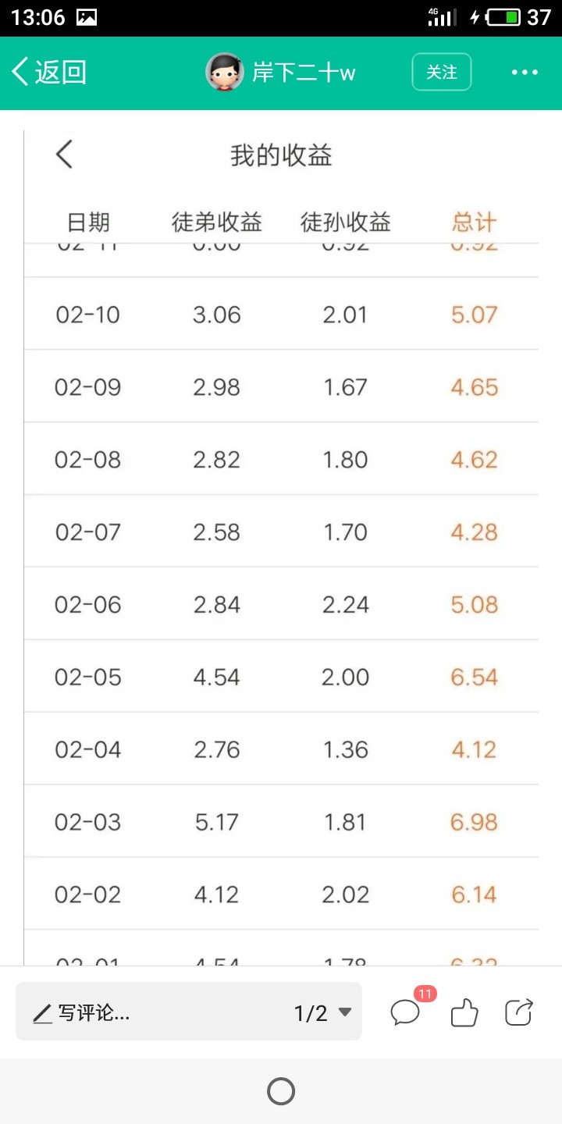Share the post via share icon
Screen dimensions: 562x1124
(x=519, y=1012)
